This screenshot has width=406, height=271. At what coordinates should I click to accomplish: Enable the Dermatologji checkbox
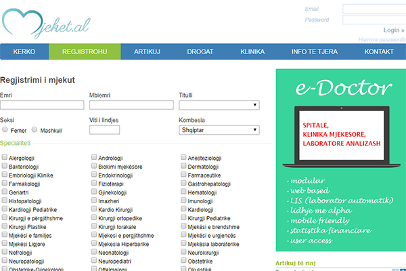[184, 167]
